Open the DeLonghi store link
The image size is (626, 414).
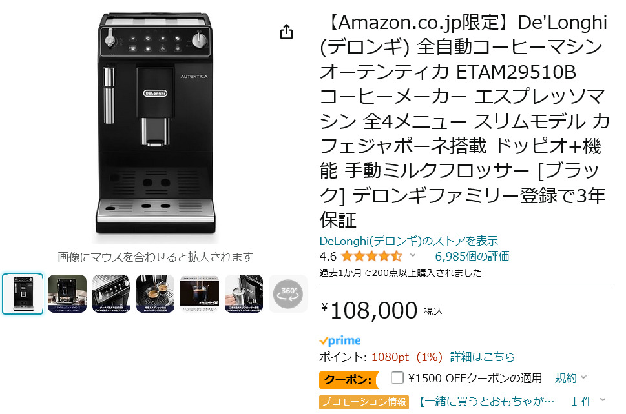click(x=408, y=241)
